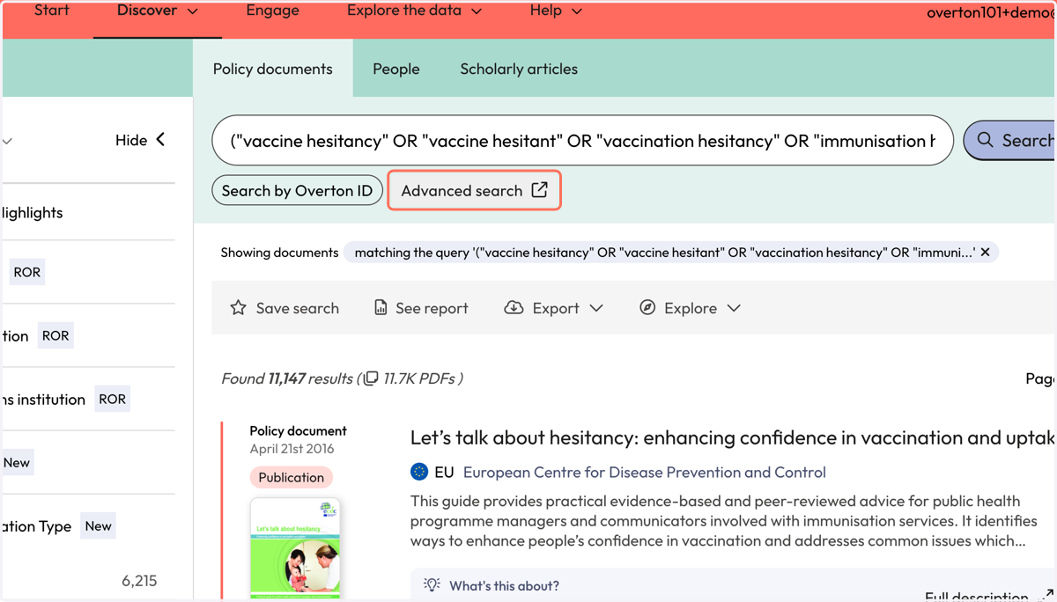The height and width of the screenshot is (602, 1057).
Task: Click the report icon beside See report
Action: (381, 308)
